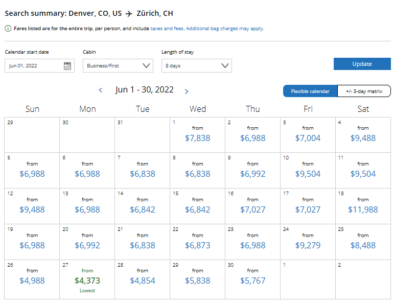Expand the Cabin Business/First dropdown
This screenshot has width=393, height=303.
pos(118,66)
